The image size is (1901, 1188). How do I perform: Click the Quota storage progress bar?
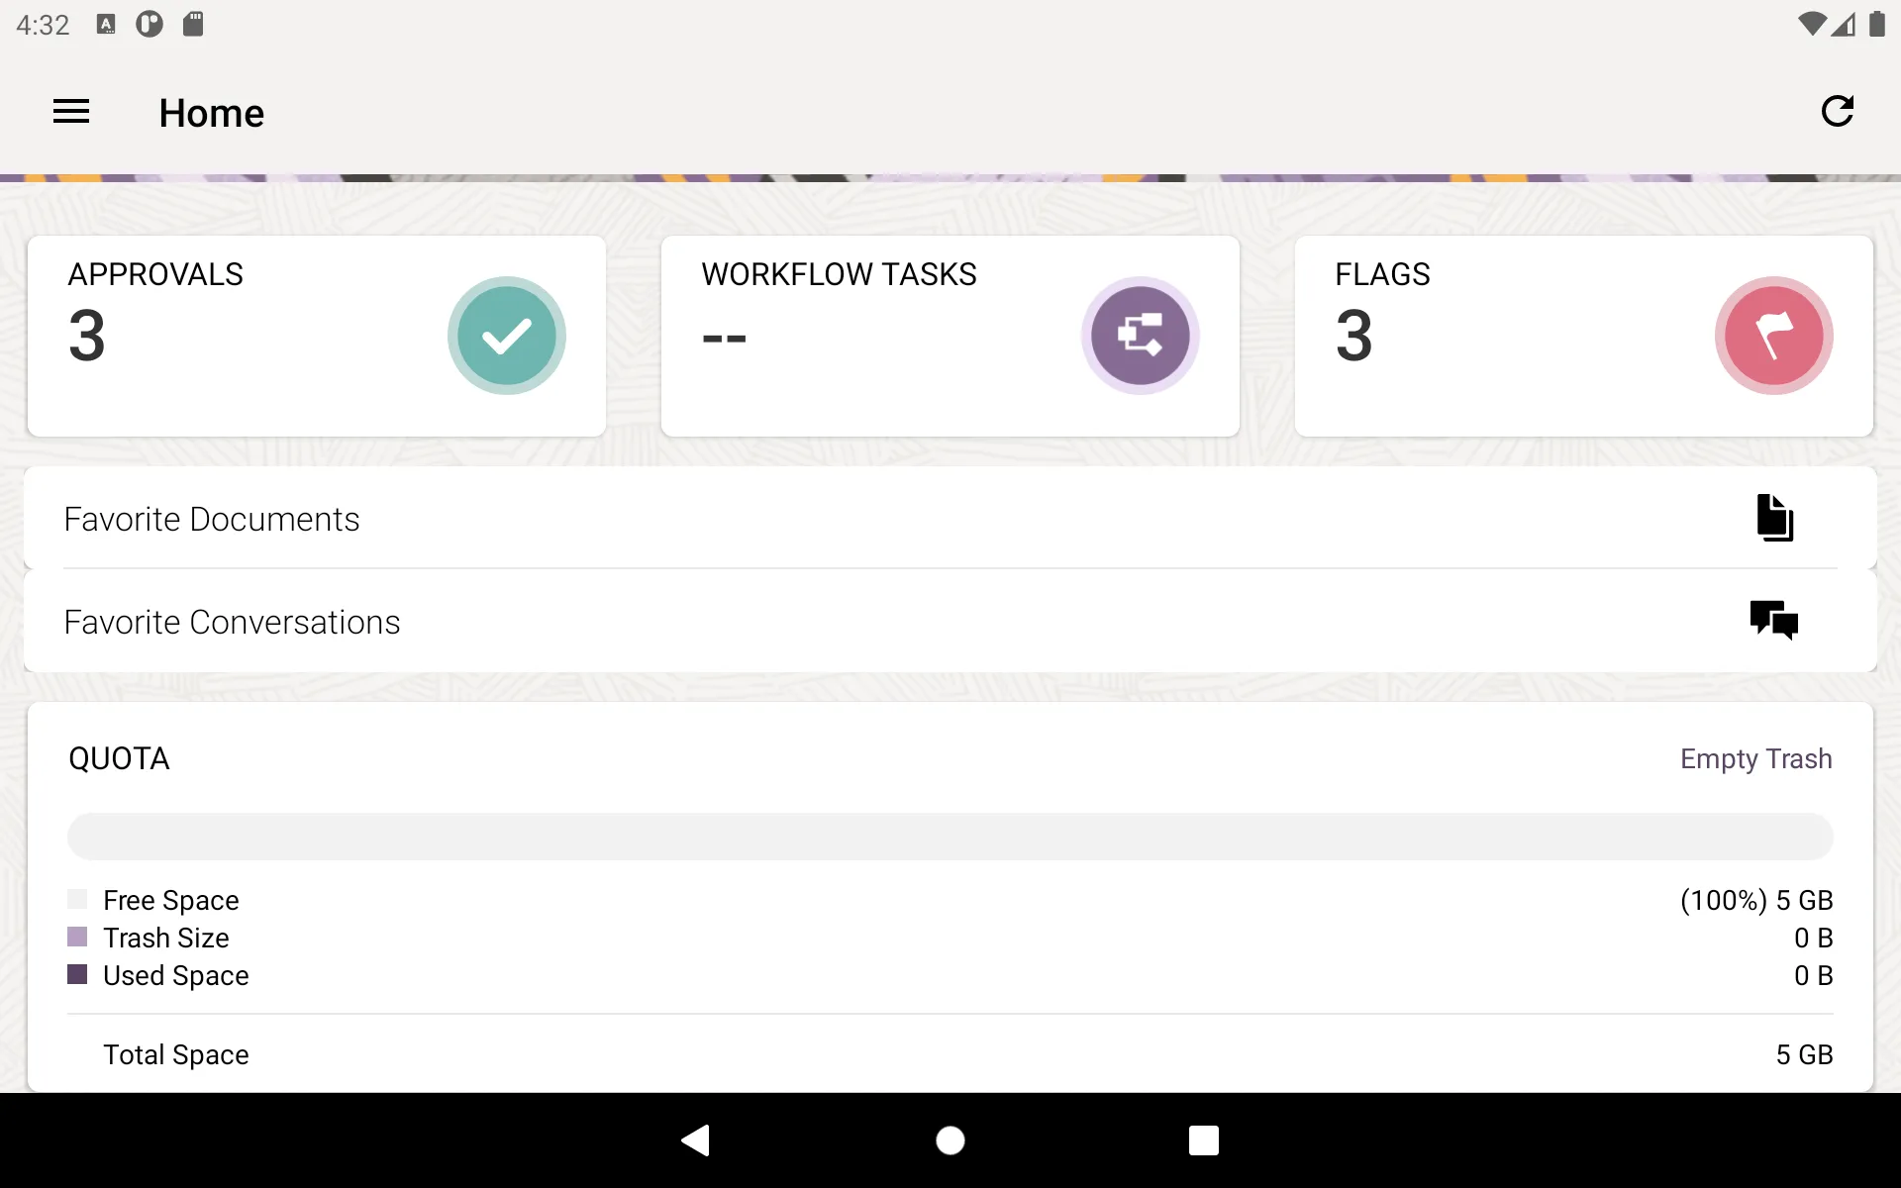pos(950,837)
